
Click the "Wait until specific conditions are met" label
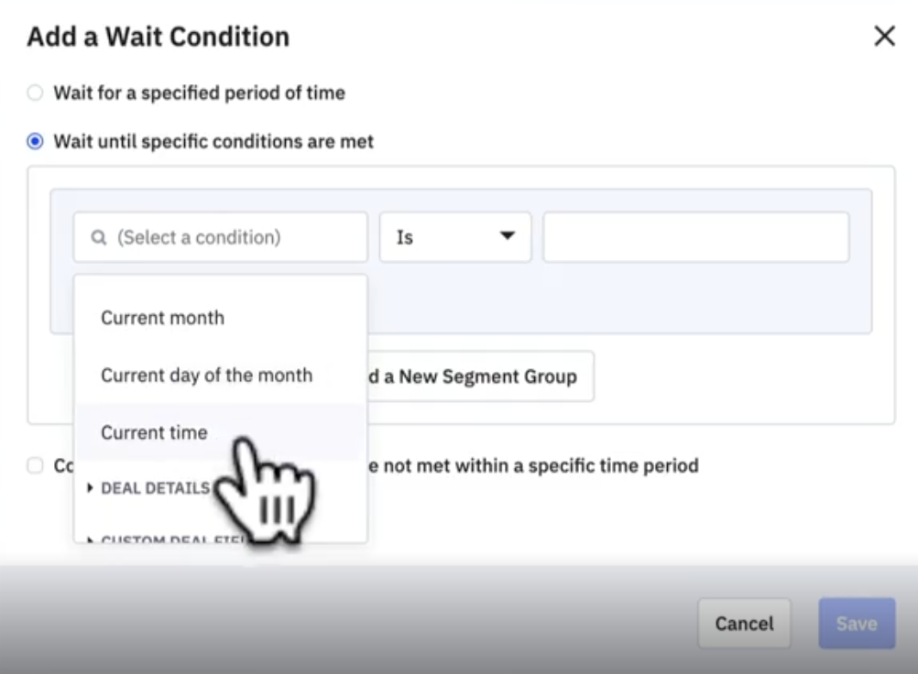(213, 142)
